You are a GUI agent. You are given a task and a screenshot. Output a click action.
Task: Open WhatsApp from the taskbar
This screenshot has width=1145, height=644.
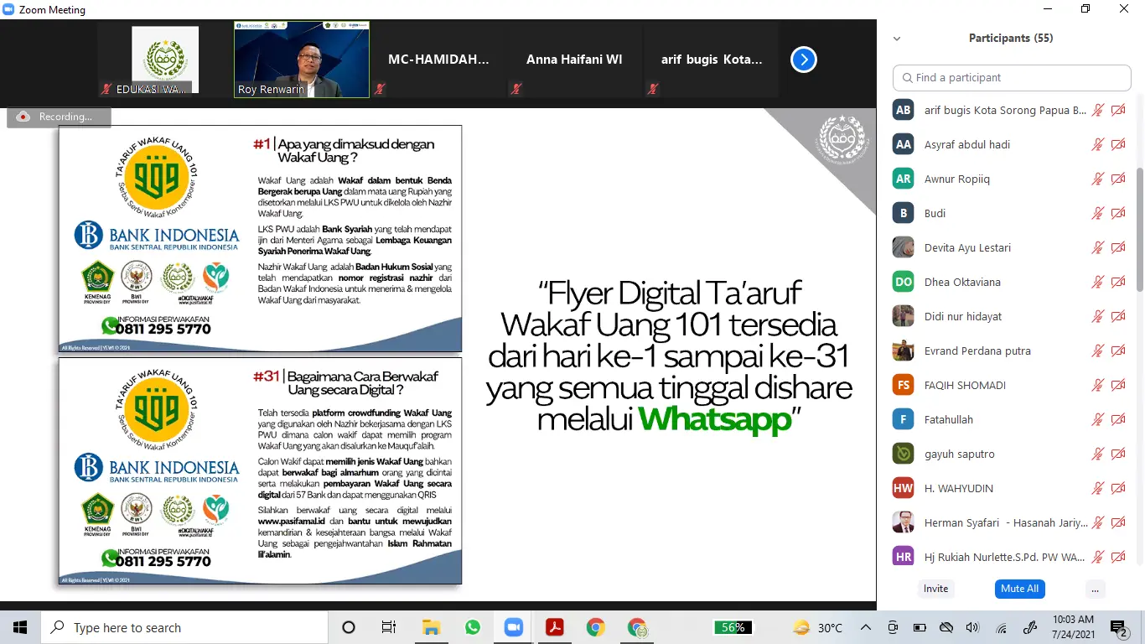pyautogui.click(x=472, y=627)
